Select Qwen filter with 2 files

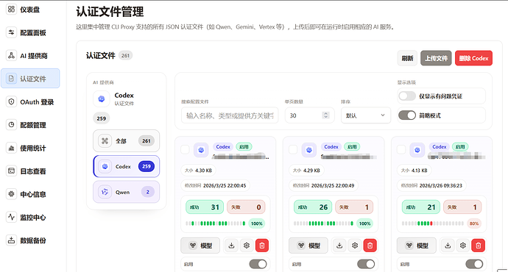click(x=127, y=192)
